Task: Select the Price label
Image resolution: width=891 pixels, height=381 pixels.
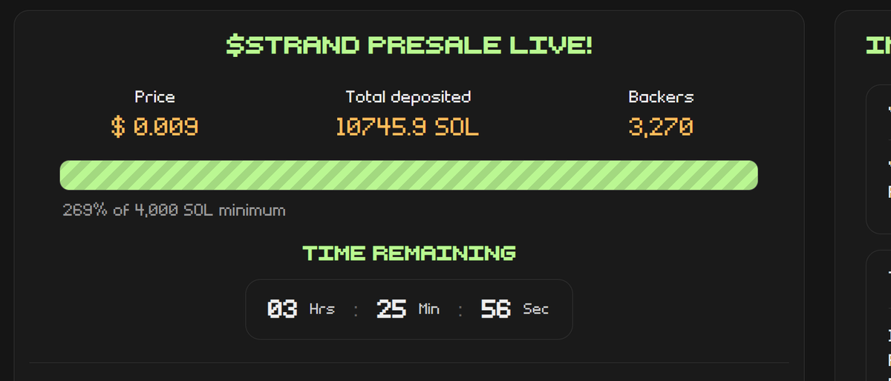Action: click(x=154, y=96)
